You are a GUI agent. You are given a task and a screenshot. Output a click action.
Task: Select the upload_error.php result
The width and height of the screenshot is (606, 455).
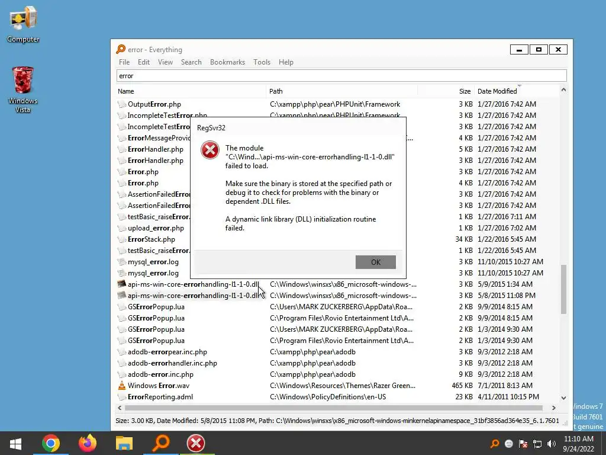(x=156, y=228)
